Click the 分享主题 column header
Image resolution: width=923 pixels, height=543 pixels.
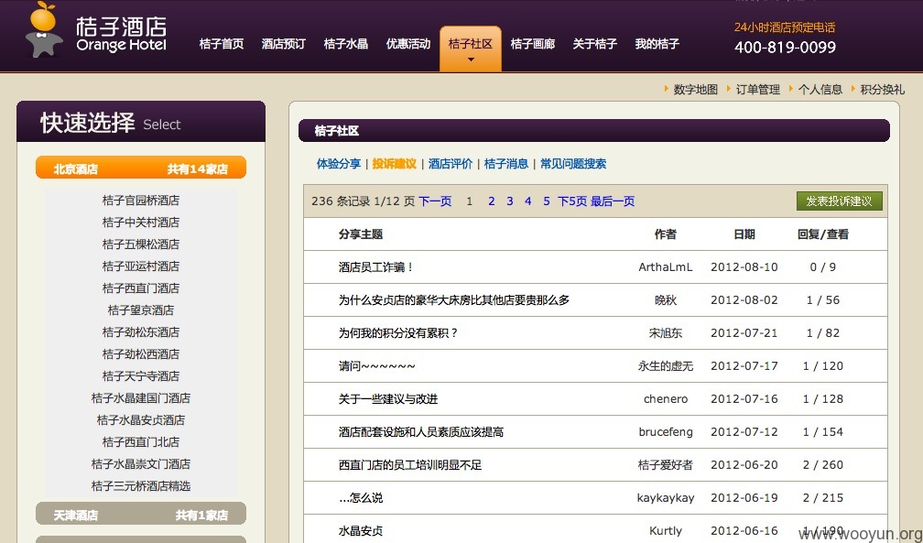(361, 234)
